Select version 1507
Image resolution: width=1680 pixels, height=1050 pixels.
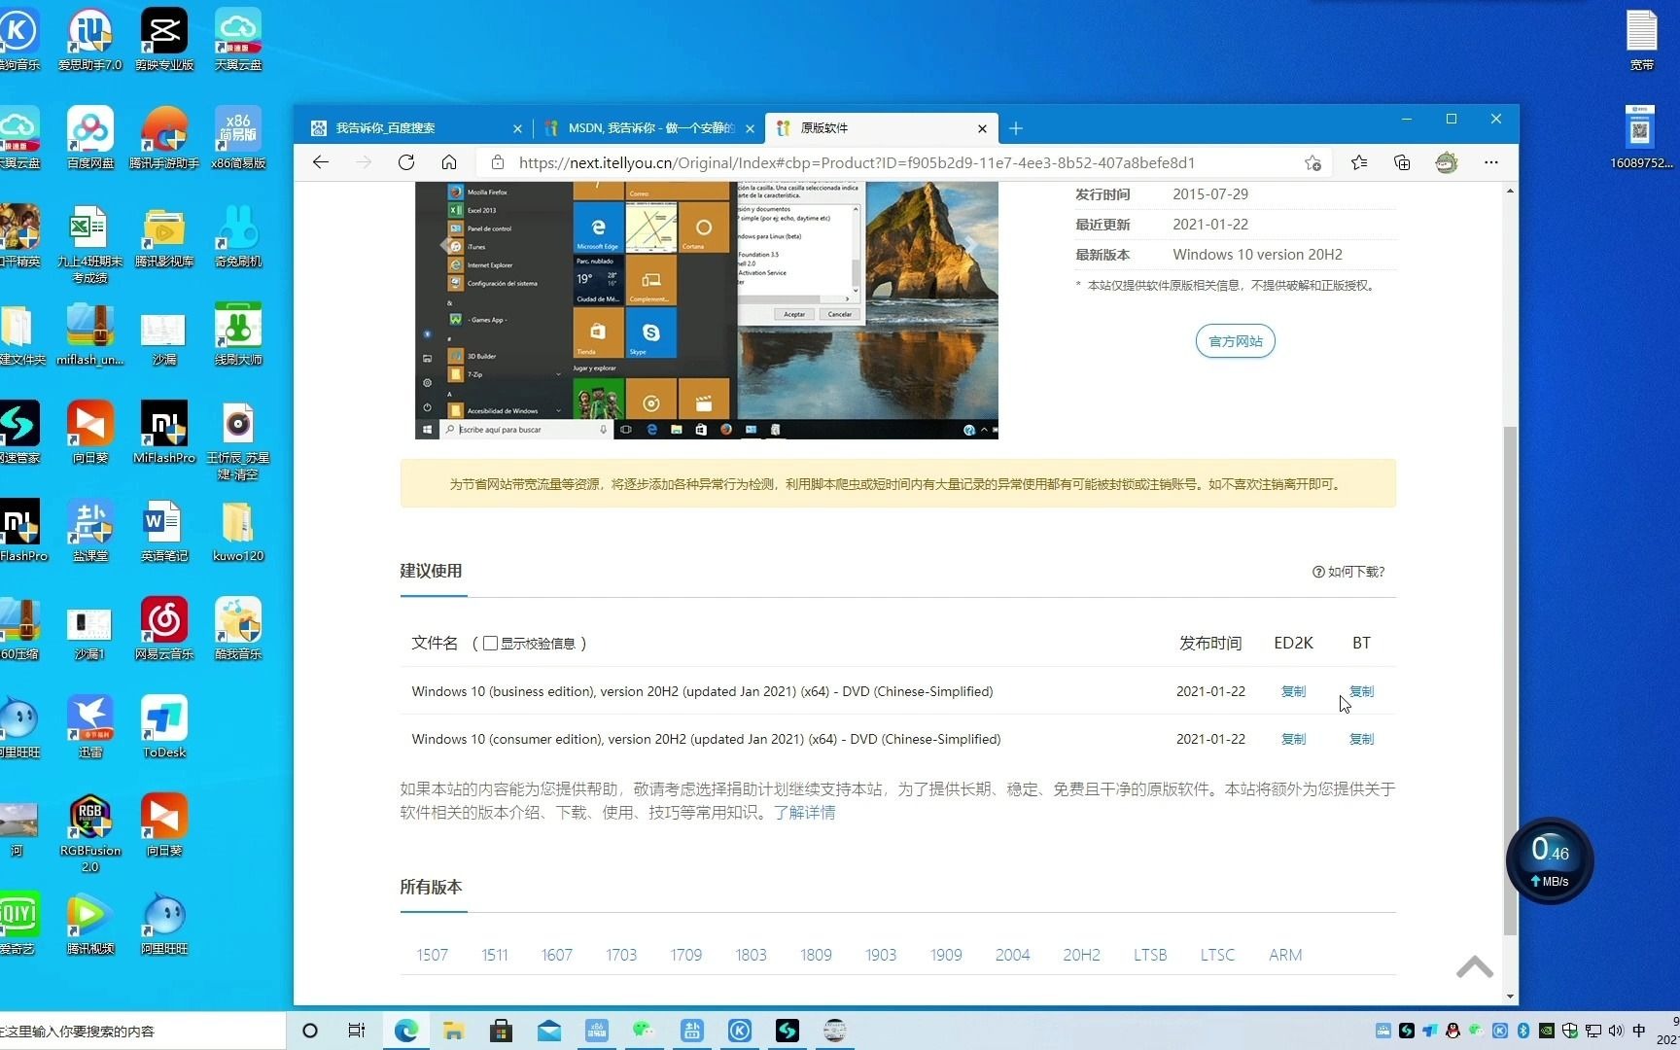tap(432, 955)
